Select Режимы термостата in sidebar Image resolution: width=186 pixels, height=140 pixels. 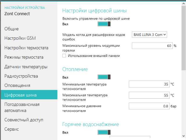pos(24,57)
